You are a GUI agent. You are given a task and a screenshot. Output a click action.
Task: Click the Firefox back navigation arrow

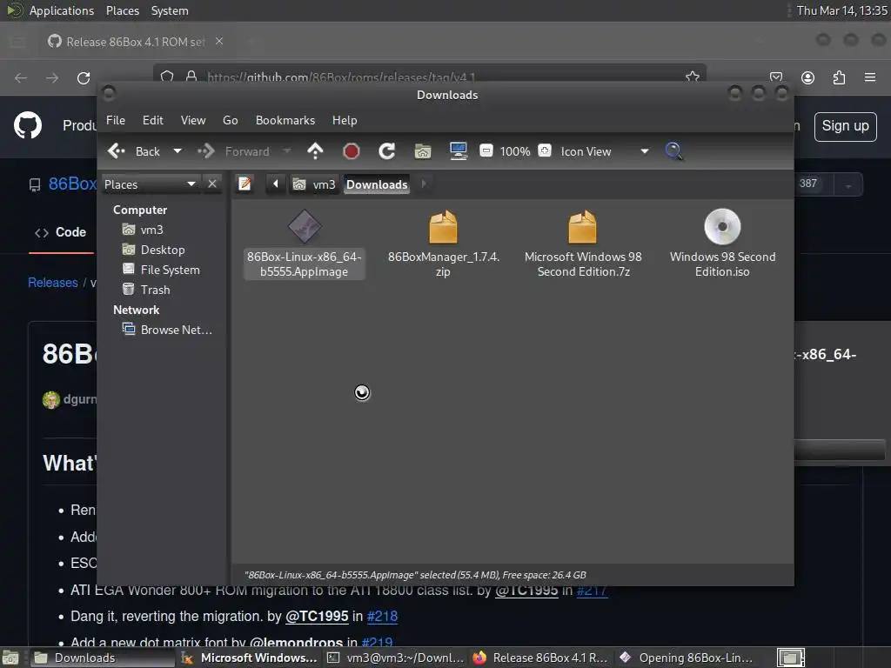(21, 77)
